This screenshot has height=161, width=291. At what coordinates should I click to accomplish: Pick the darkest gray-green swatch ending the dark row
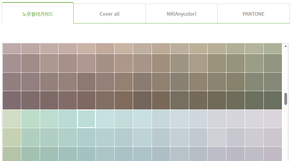point(273,100)
